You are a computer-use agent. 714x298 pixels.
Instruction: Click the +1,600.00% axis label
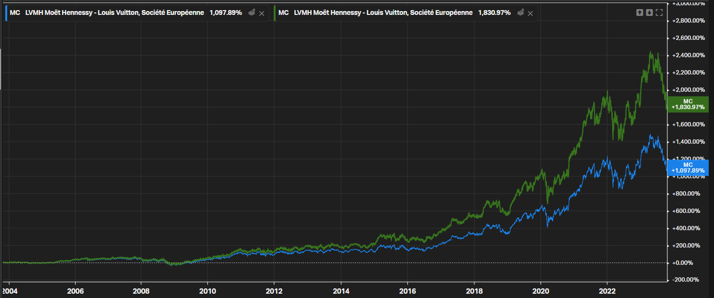click(x=688, y=124)
